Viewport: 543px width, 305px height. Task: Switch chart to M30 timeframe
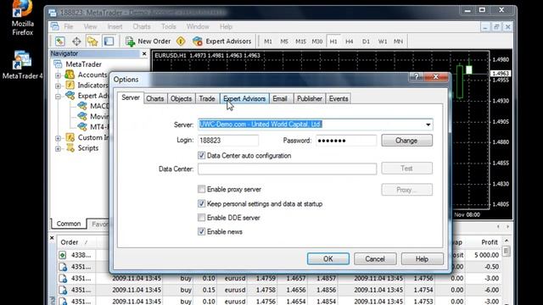coord(317,42)
